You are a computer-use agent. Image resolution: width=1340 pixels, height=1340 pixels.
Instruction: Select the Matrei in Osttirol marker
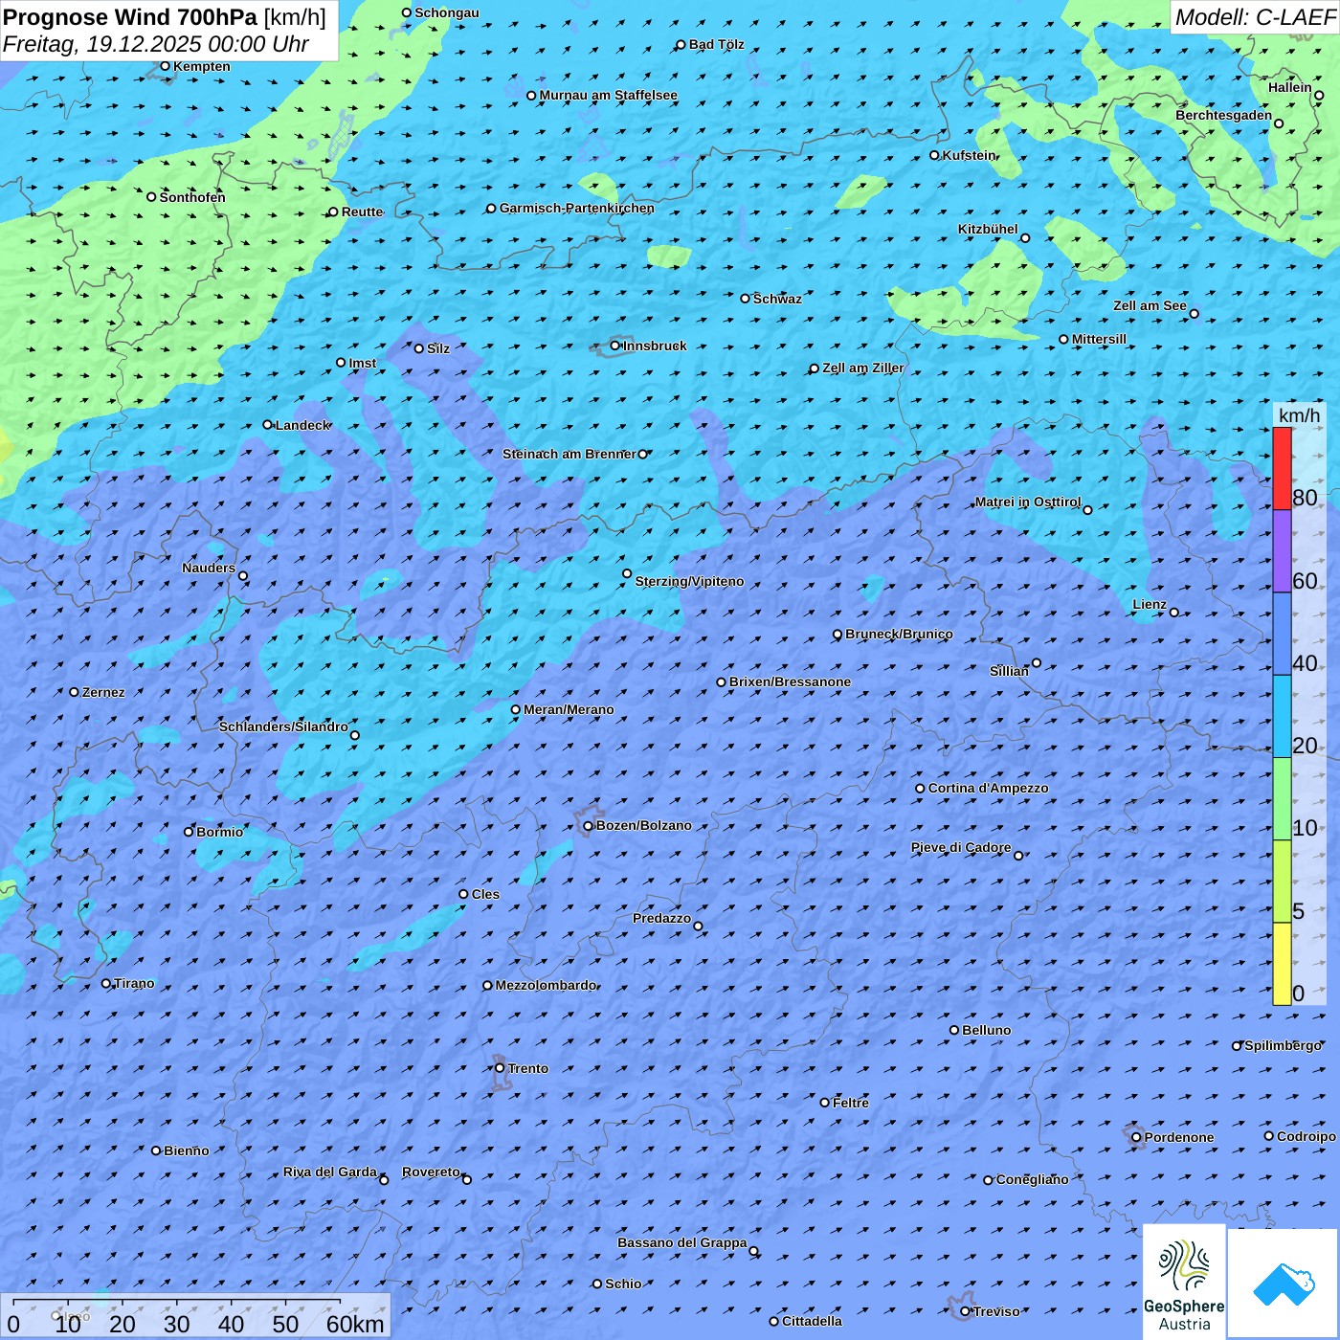[1087, 509]
